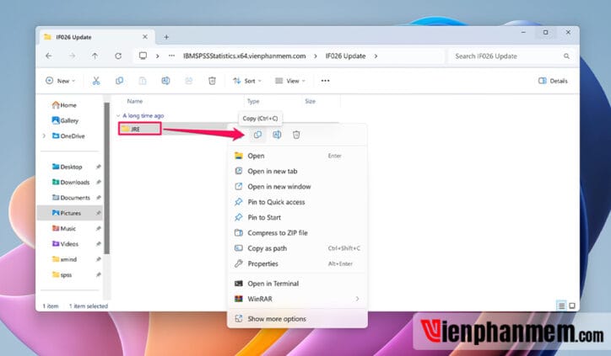Screen dimensions: 611x356
Task: Select Pin to Quick access
Action: [297, 202]
